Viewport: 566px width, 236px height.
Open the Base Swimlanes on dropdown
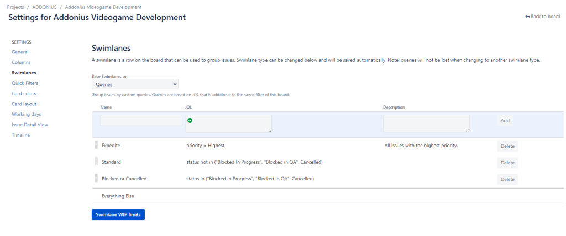135,84
